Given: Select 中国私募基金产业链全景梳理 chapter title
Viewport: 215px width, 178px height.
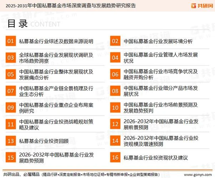Looking at the screenshot, I should pyautogui.click(x=56, y=91).
